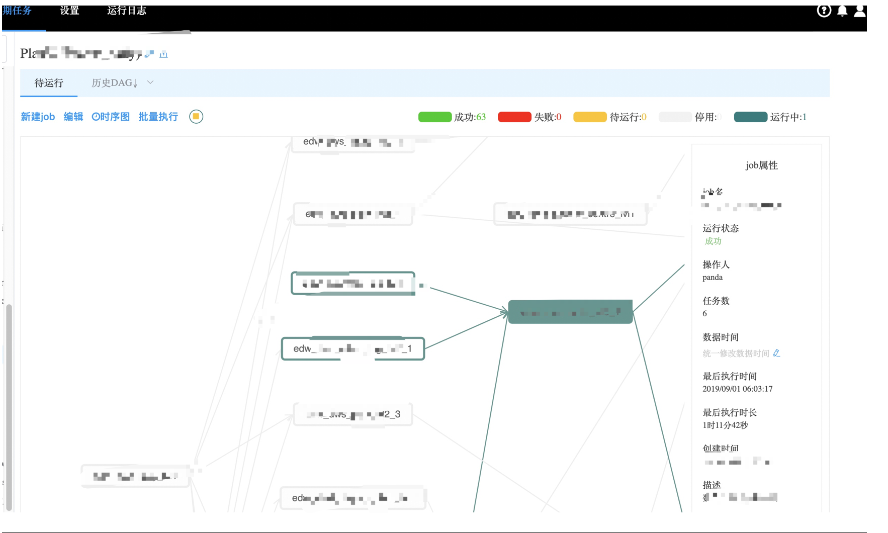The image size is (888, 533).
Task: Click the duration 1时11分42秒
Action: 725,425
